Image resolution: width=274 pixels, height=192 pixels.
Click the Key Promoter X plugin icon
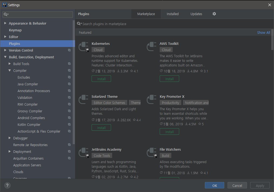point(152,100)
